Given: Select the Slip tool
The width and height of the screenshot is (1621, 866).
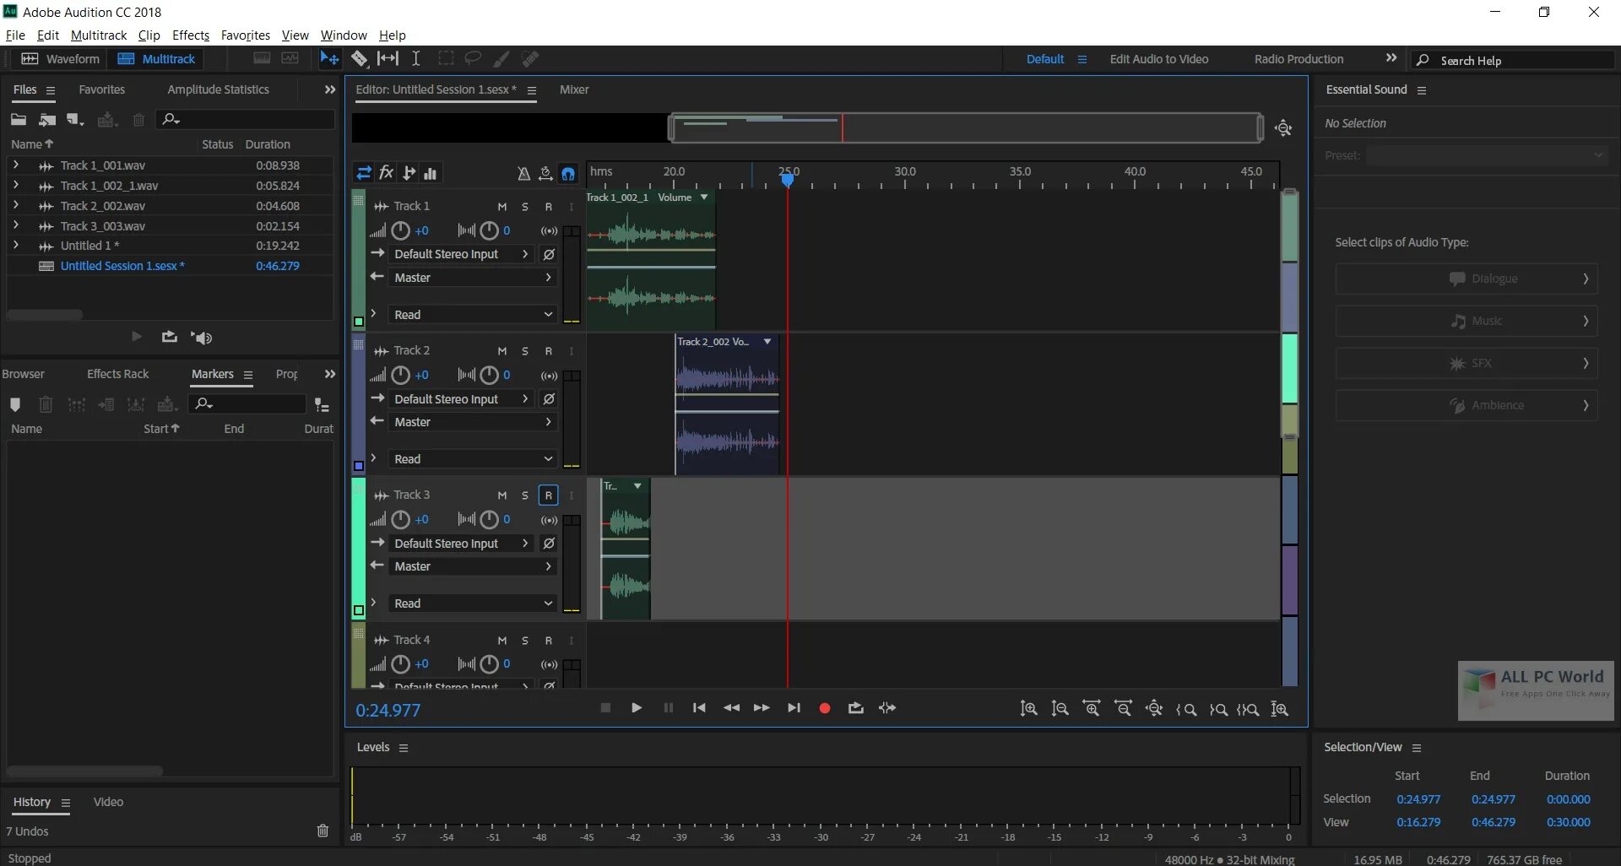Looking at the screenshot, I should click(388, 58).
